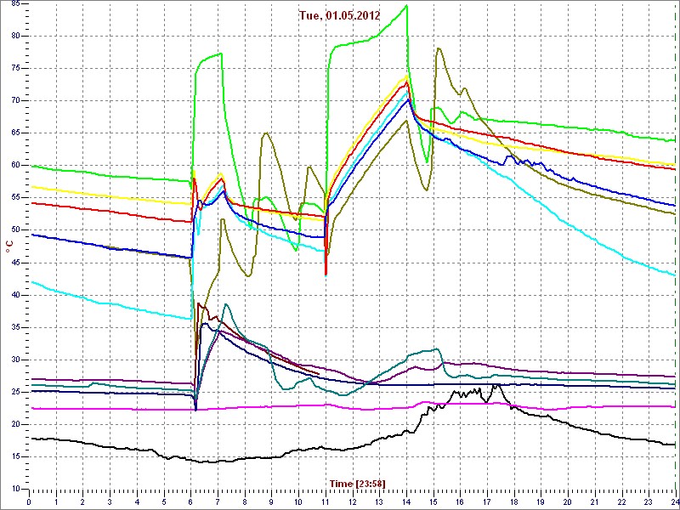
Task: Click the 10 value on temperature axis
Action: tap(16, 490)
